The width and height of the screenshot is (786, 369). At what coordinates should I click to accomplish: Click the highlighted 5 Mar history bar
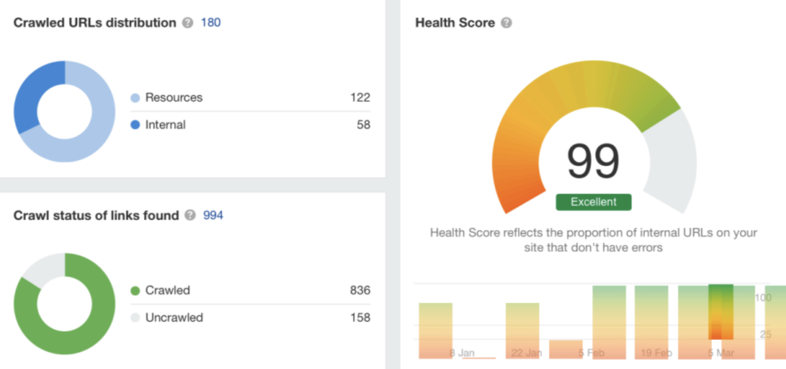tap(721, 312)
